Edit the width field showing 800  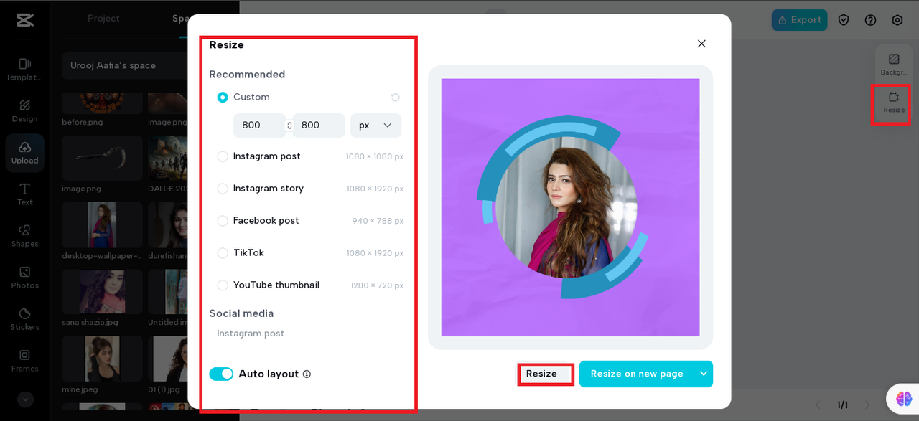coord(259,126)
